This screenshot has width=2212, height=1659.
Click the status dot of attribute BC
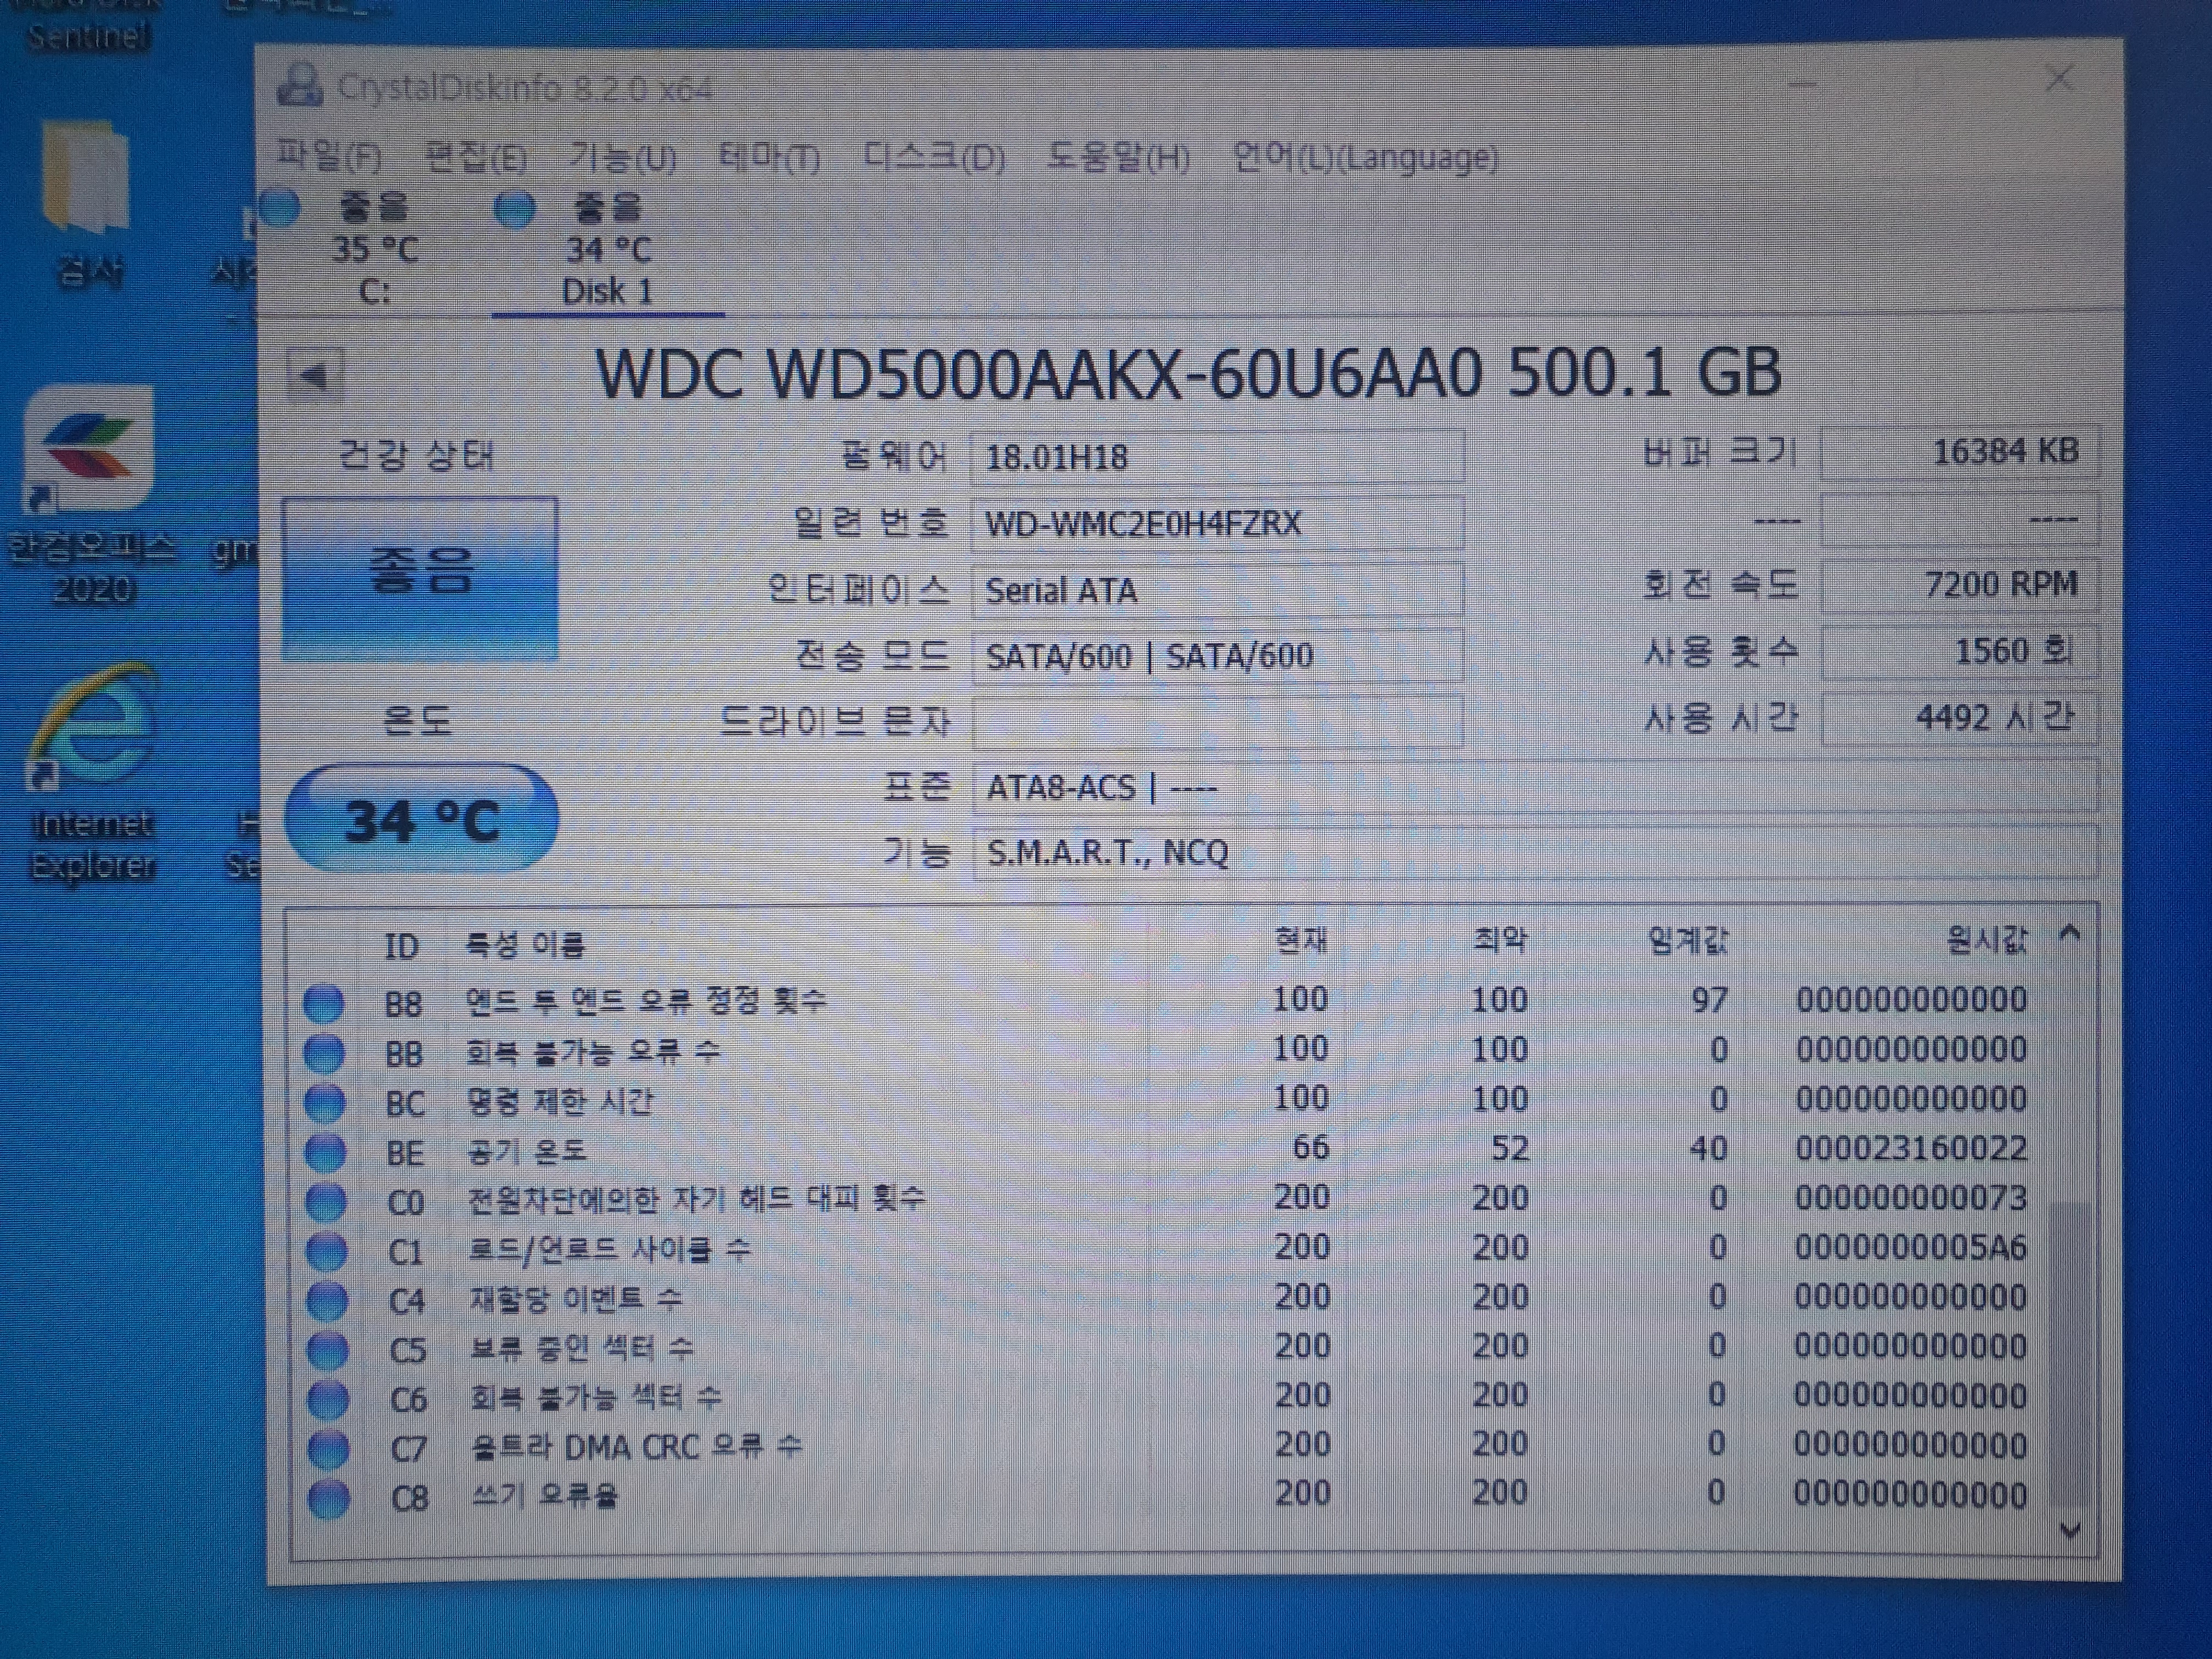324,1102
